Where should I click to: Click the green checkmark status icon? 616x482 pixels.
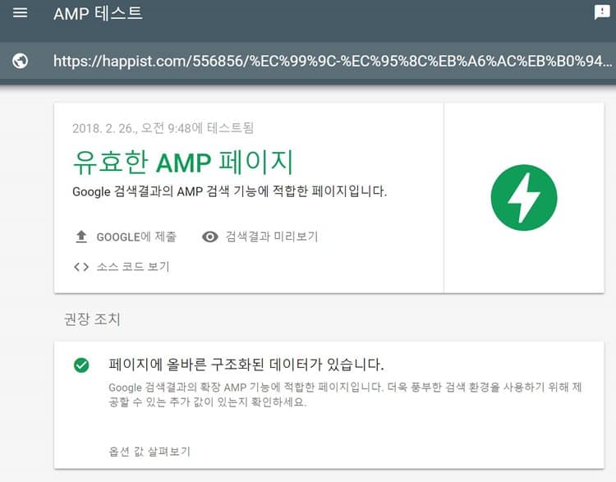(81, 365)
